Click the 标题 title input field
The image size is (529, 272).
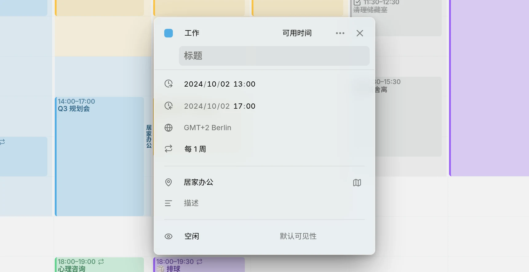click(x=274, y=56)
